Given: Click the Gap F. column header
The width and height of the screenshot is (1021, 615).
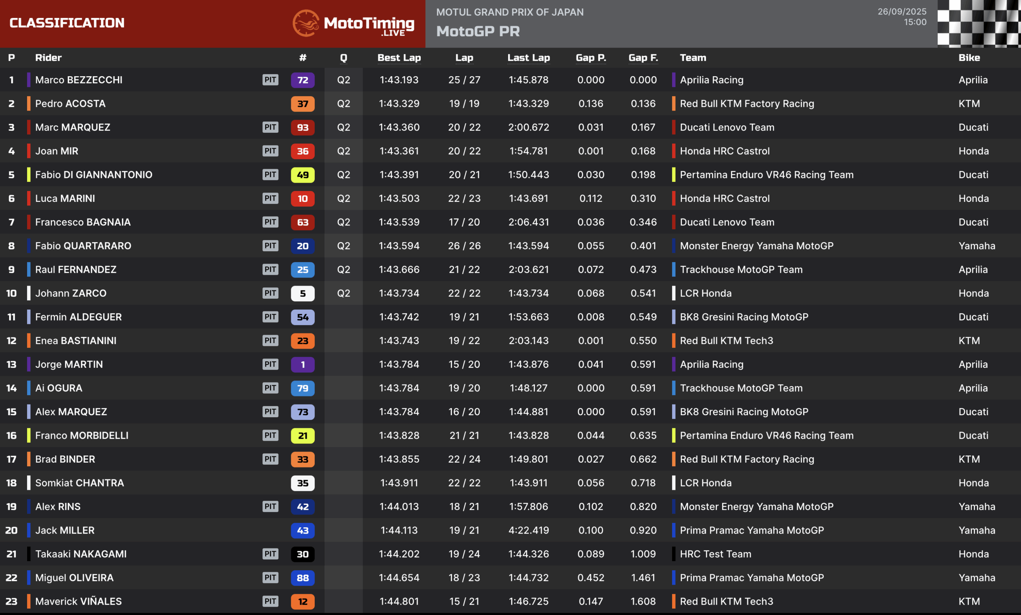Looking at the screenshot, I should tap(643, 57).
